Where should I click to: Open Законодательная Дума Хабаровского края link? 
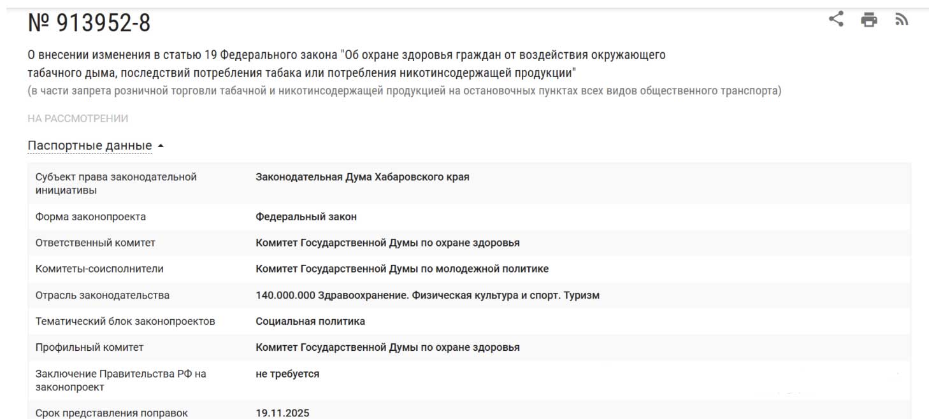(x=362, y=177)
